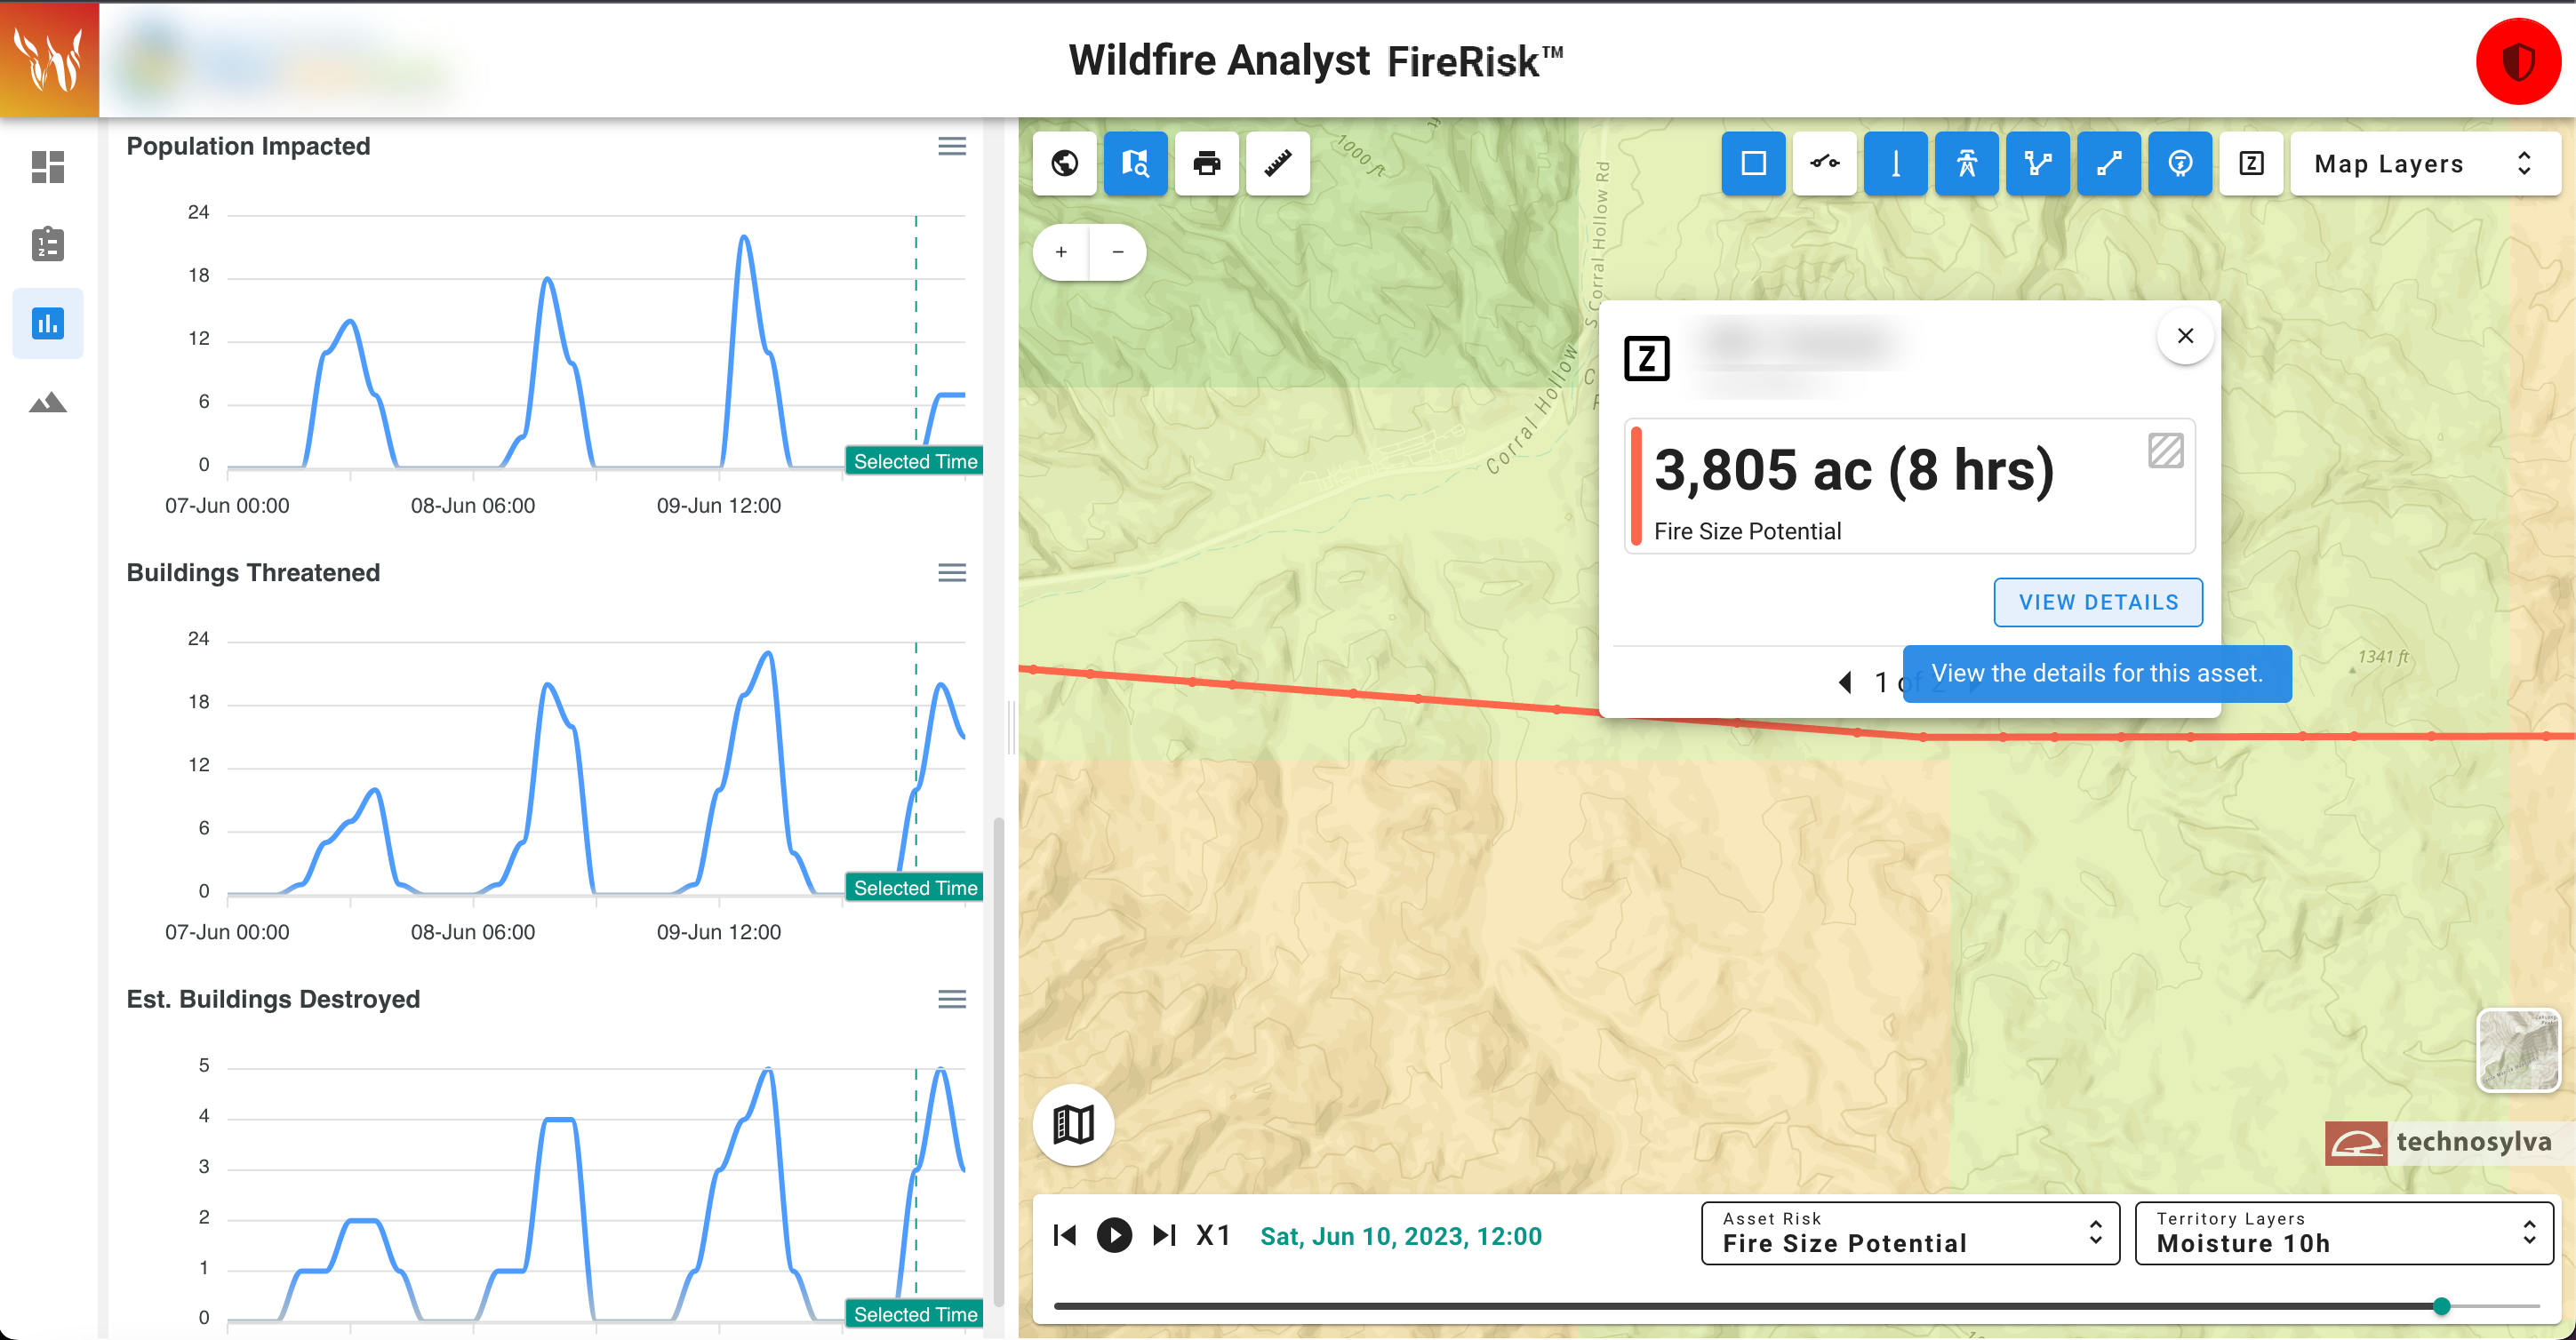Click the globe icon in the map toolbar
Viewport: 2576px width, 1340px height.
[x=1064, y=163]
